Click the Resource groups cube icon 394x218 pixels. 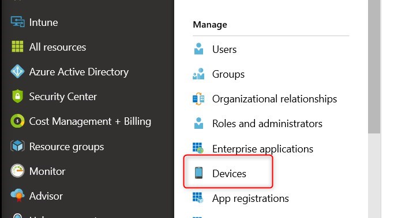tap(17, 146)
